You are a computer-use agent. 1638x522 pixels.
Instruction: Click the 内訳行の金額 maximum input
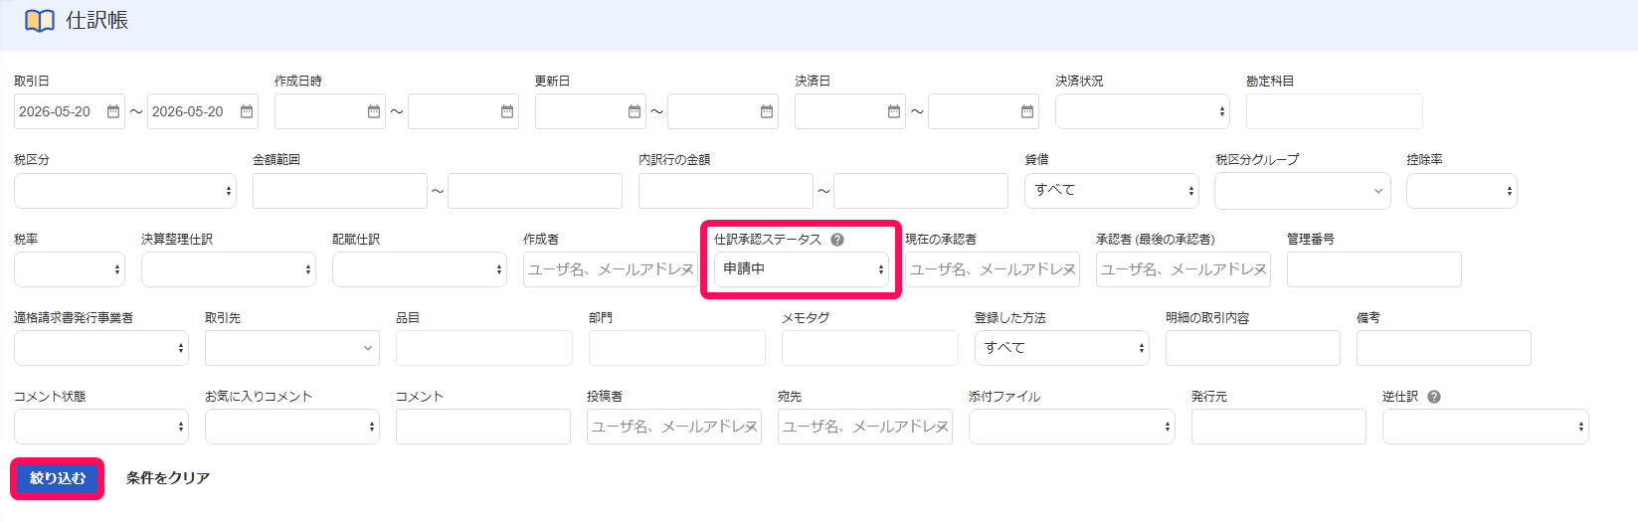[921, 191]
